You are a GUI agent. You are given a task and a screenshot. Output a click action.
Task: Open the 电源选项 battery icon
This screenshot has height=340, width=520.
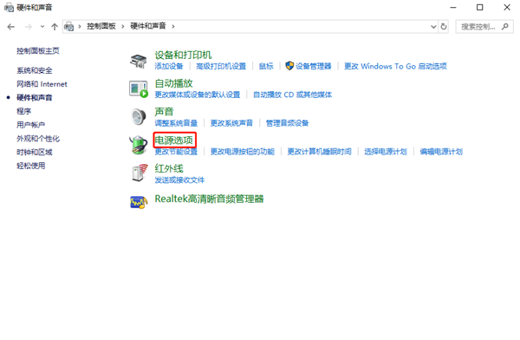click(x=139, y=145)
